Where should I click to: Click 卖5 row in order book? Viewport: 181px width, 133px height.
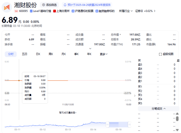[x=156, y=65]
